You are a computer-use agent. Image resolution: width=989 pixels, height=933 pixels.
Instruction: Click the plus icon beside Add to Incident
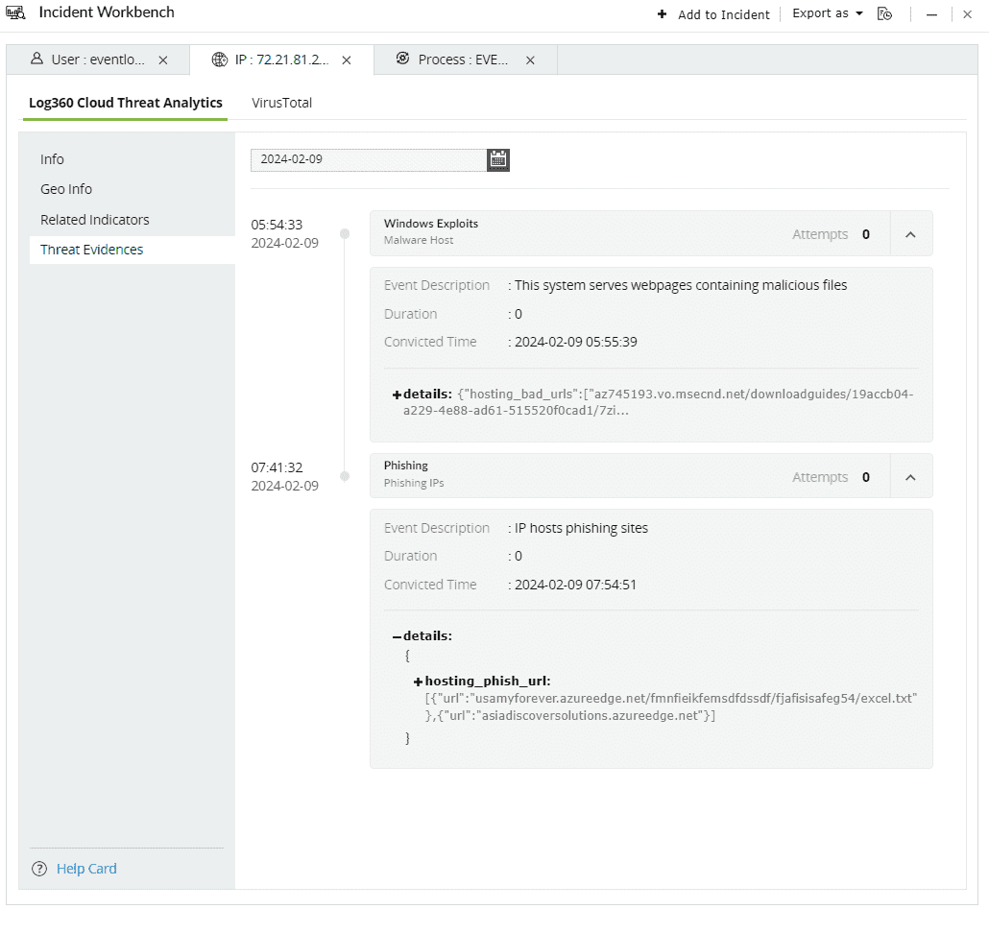tap(661, 14)
